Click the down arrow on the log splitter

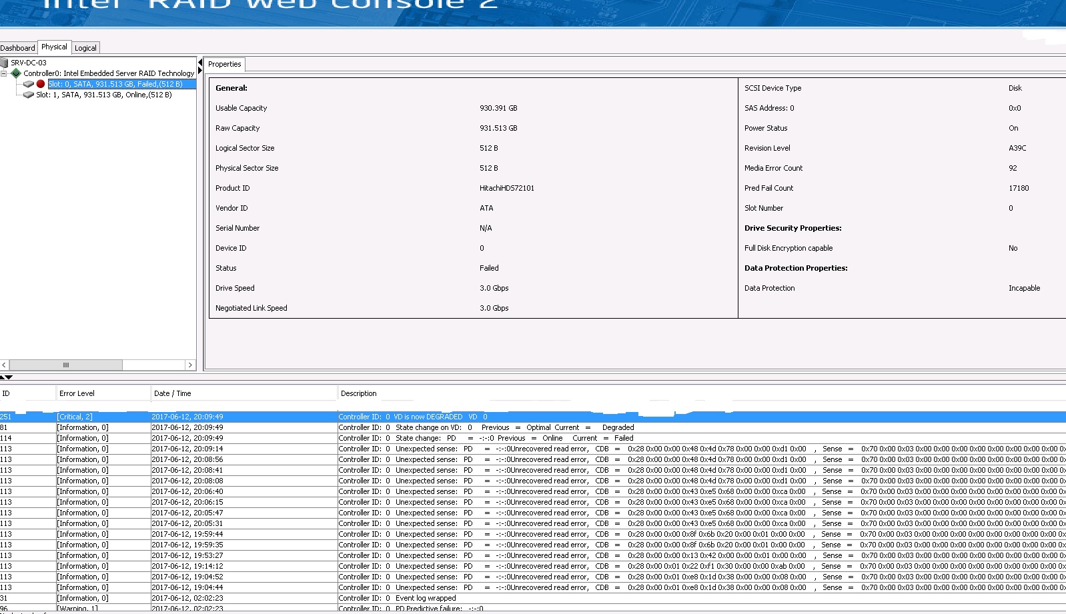[x=9, y=377]
